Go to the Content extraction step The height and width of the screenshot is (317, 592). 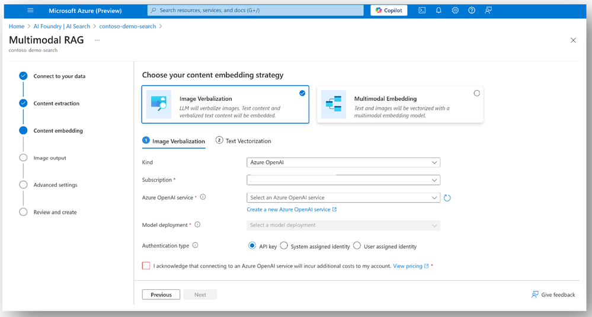pos(56,104)
